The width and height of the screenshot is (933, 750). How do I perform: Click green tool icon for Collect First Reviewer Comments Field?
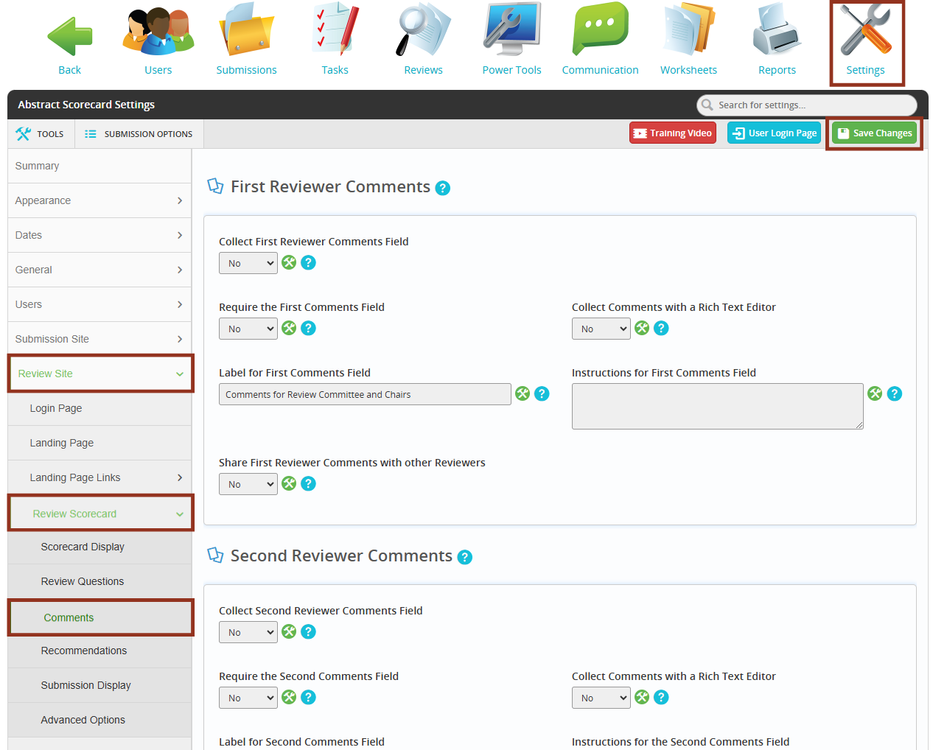point(289,262)
